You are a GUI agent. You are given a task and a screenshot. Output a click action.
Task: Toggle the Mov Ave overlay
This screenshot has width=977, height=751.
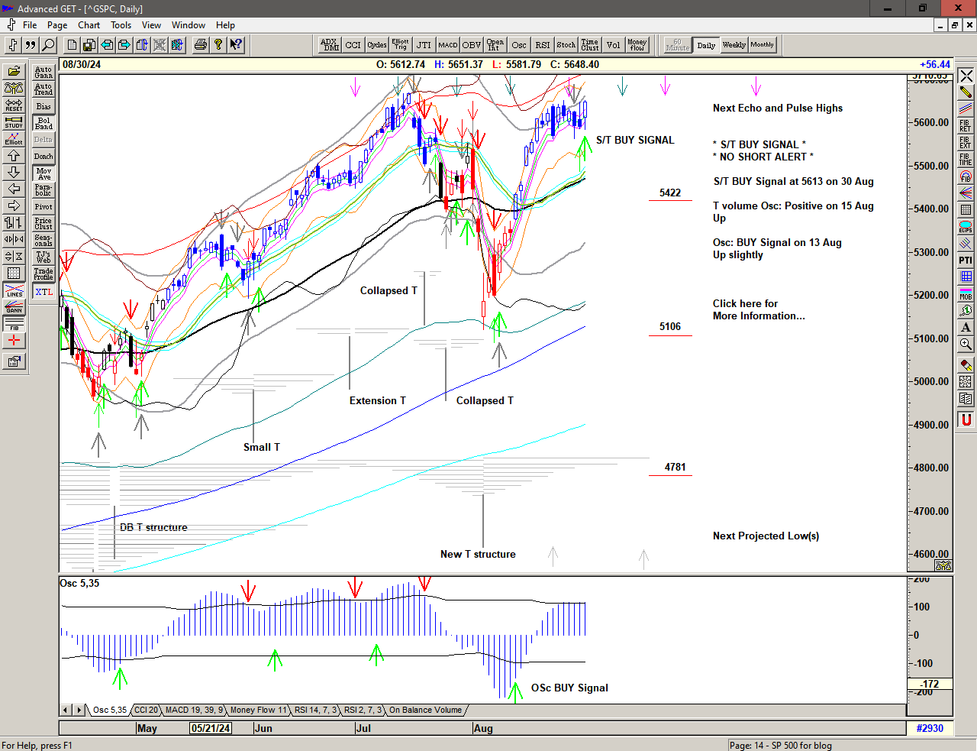click(44, 173)
